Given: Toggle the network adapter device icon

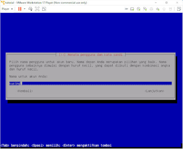Looking at the screenshot, I should 145,9.
